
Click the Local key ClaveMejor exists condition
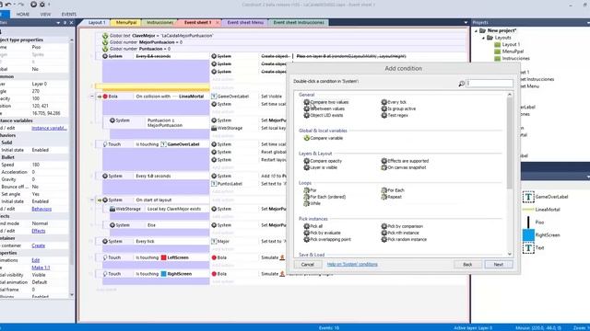click(x=174, y=209)
